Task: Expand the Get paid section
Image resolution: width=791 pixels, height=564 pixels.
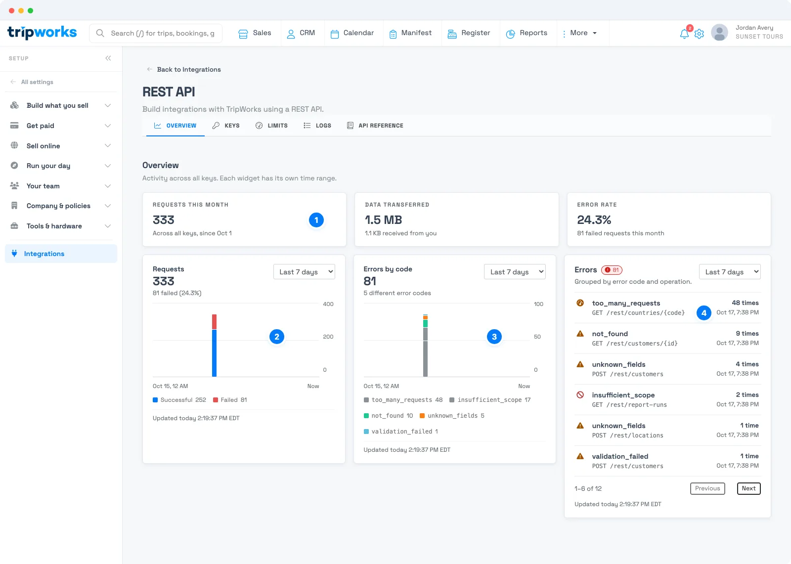Action: (x=108, y=126)
